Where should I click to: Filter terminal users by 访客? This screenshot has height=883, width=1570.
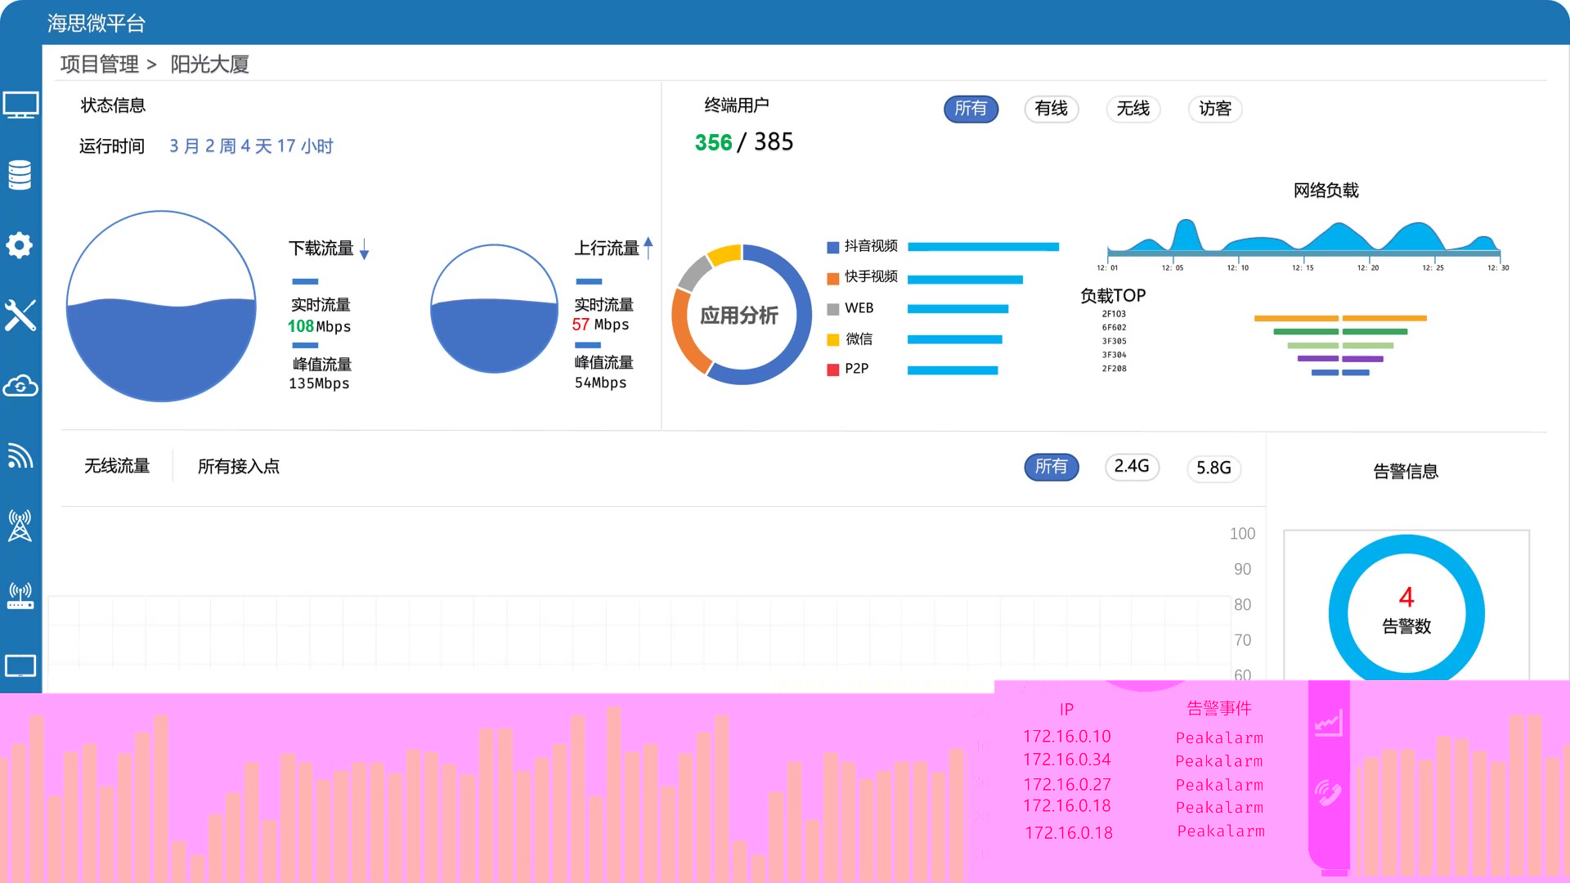coord(1214,109)
